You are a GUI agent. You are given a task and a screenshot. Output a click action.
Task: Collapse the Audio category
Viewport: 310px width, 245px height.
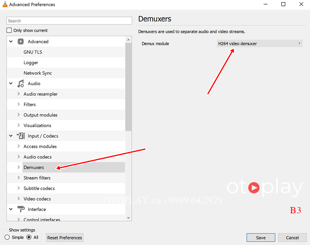coord(11,84)
